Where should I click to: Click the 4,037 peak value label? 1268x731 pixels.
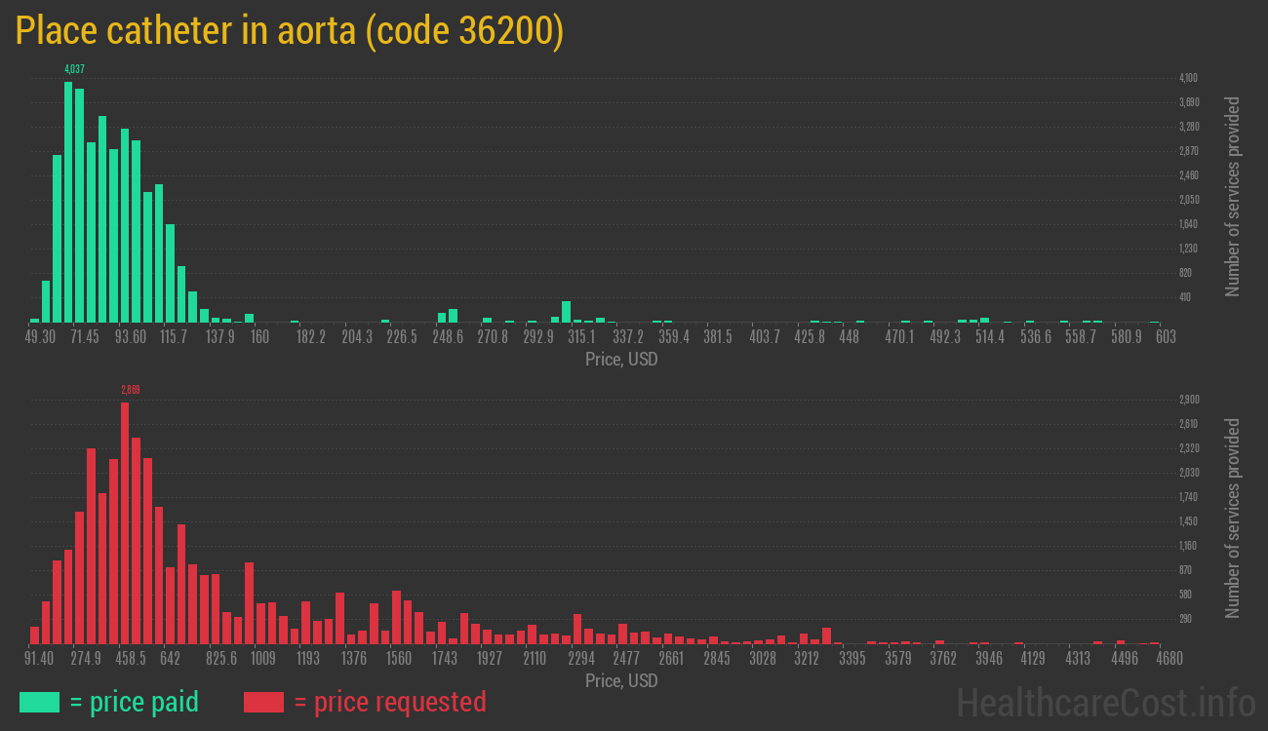(x=74, y=69)
